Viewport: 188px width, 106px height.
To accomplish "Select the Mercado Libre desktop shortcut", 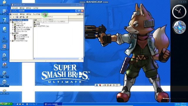I will [x=4, y=92].
